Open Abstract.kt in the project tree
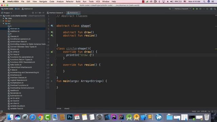The height and width of the screenshot is (122, 217). [x=15, y=28]
